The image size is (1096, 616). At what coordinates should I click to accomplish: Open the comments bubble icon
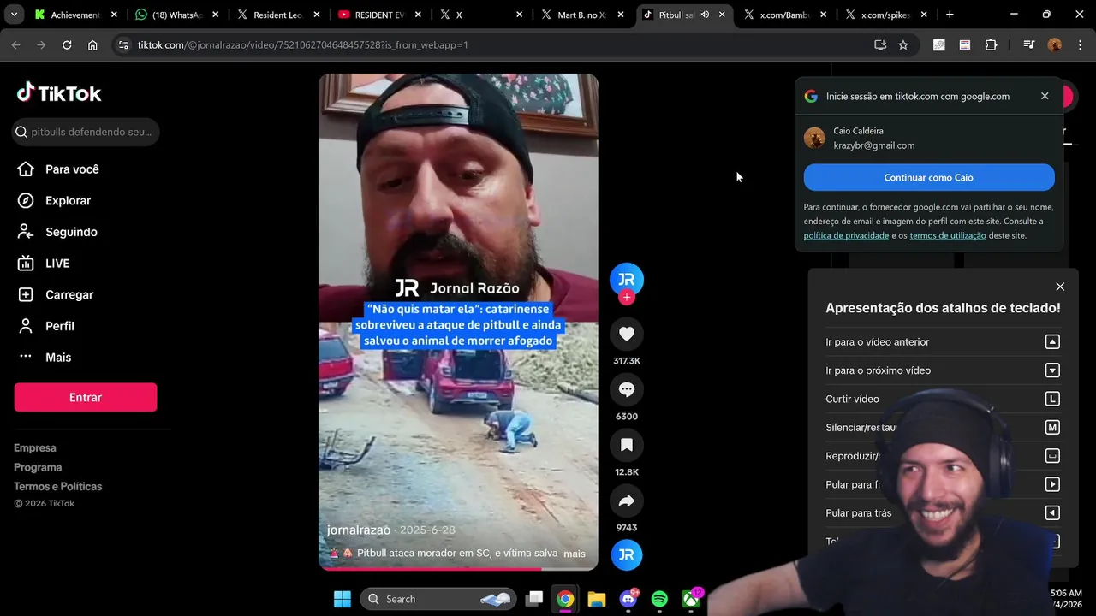(627, 389)
